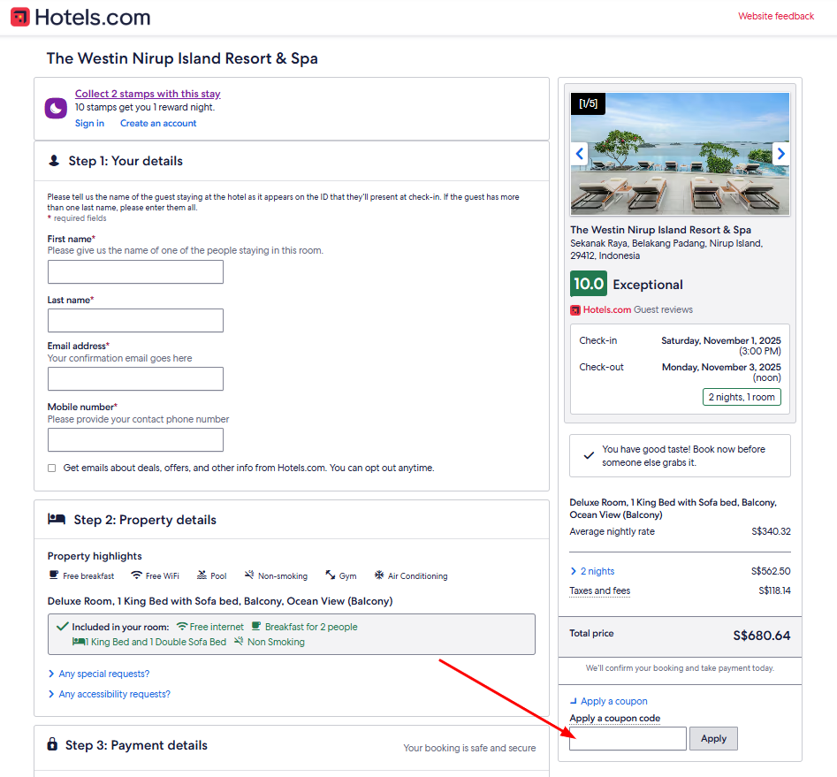Advance the photo carousel with the right arrow
This screenshot has width=837, height=777.
[780, 153]
